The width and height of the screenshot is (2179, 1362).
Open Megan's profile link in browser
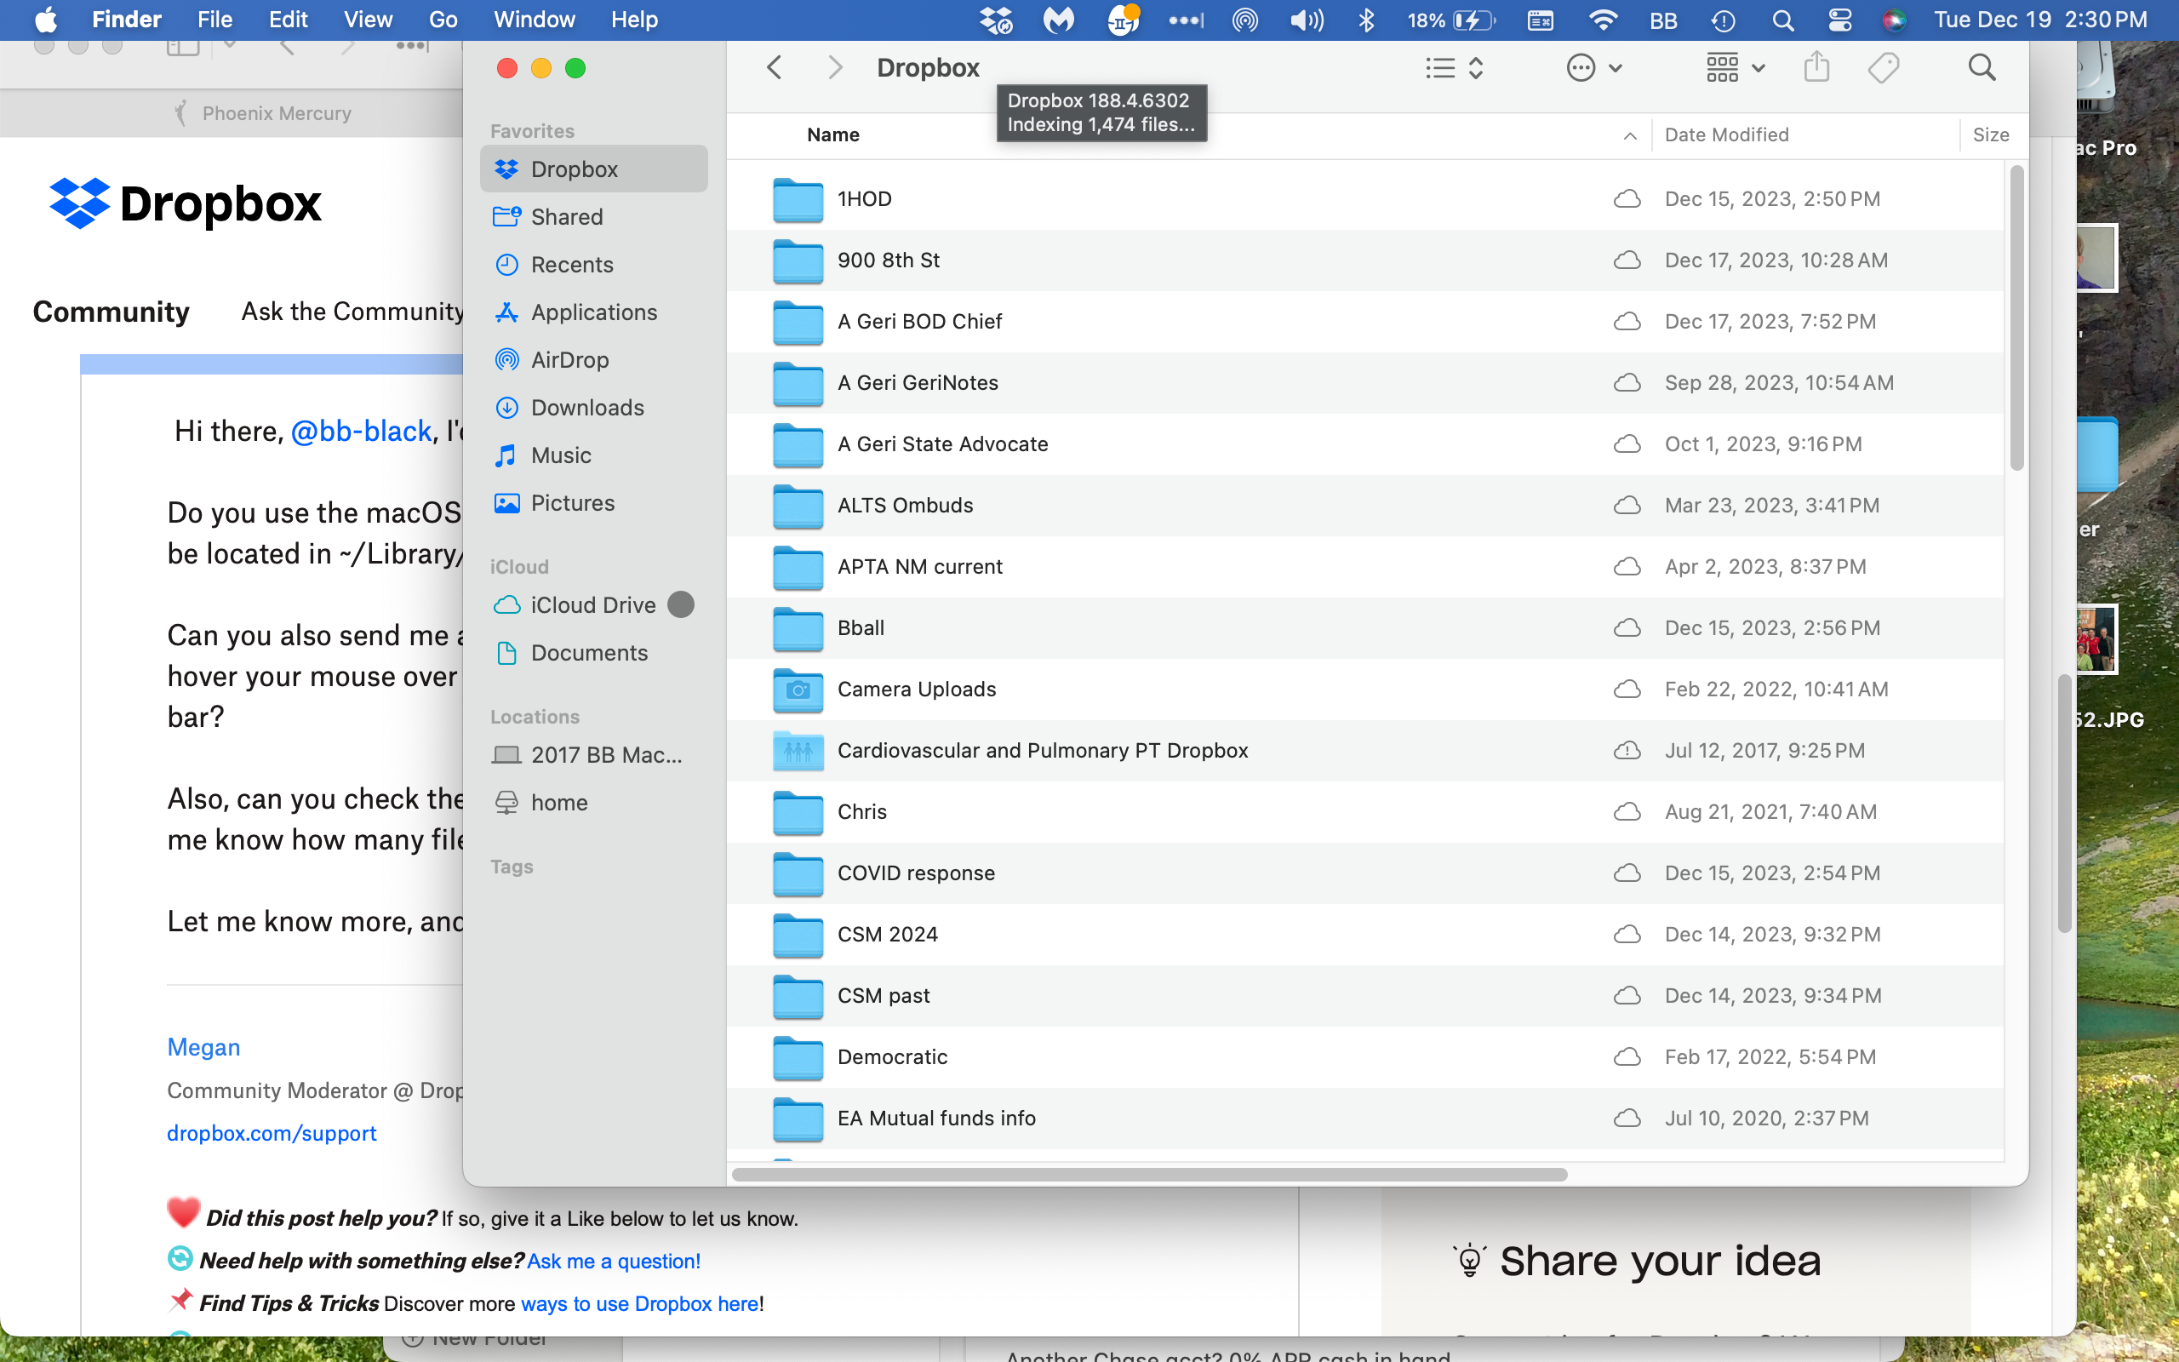pos(203,1047)
